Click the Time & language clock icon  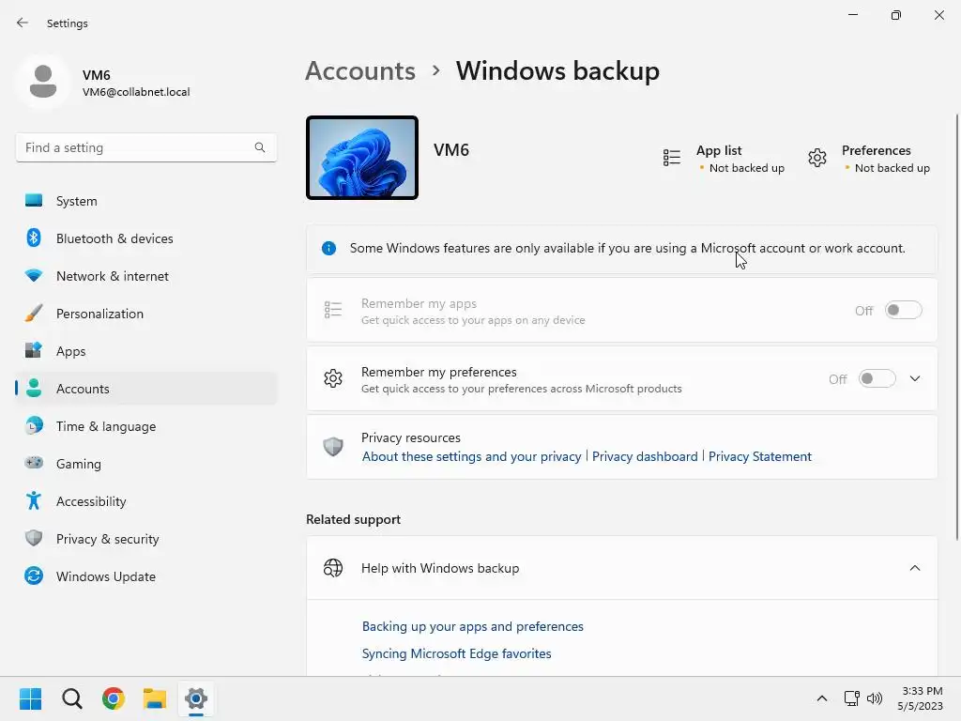(x=34, y=425)
